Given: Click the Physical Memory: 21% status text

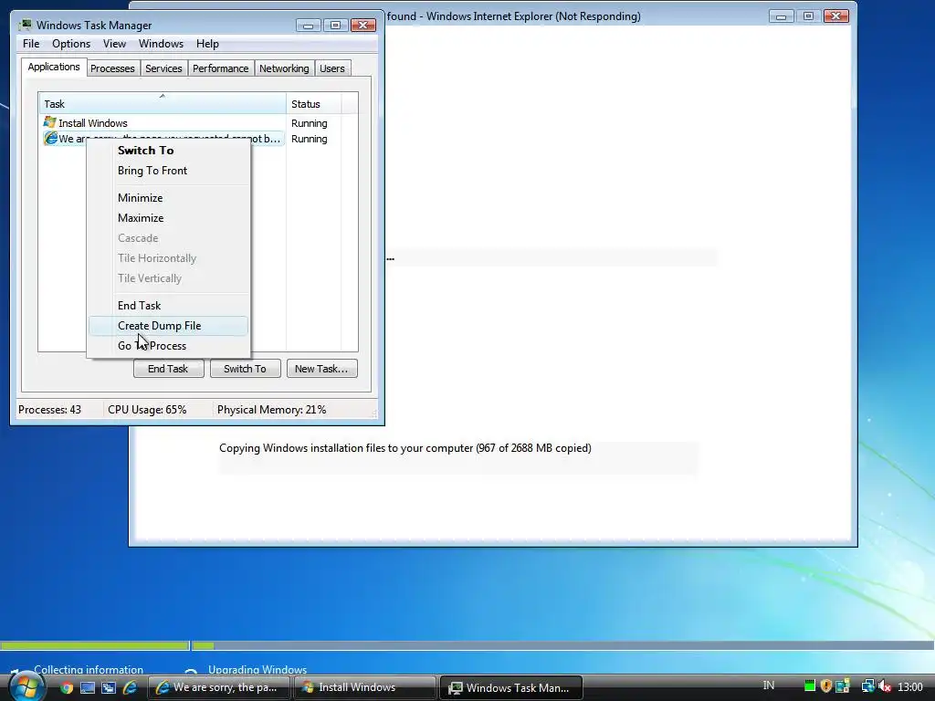Looking at the screenshot, I should (271, 410).
